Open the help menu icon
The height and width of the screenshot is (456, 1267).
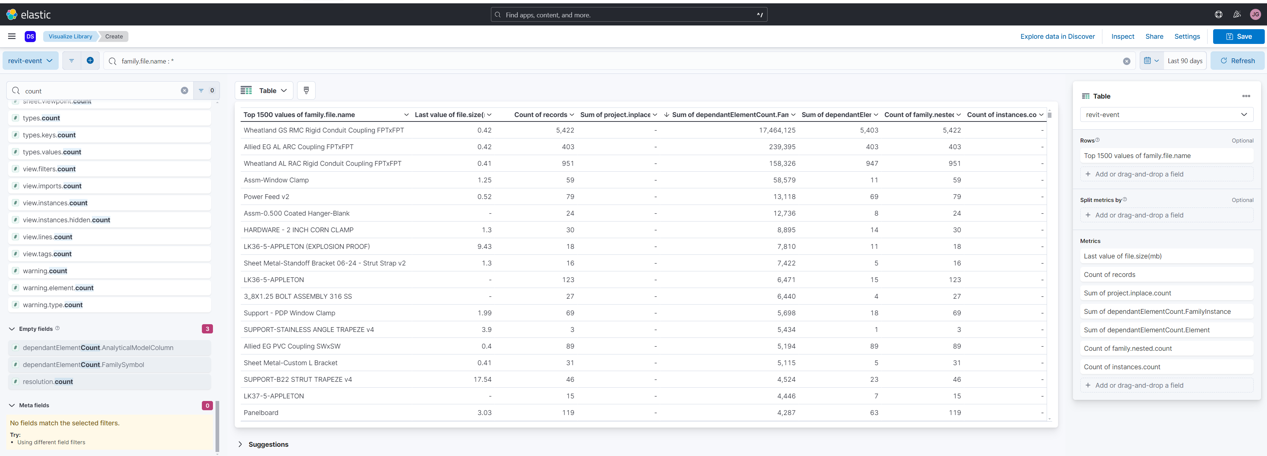tap(1218, 15)
